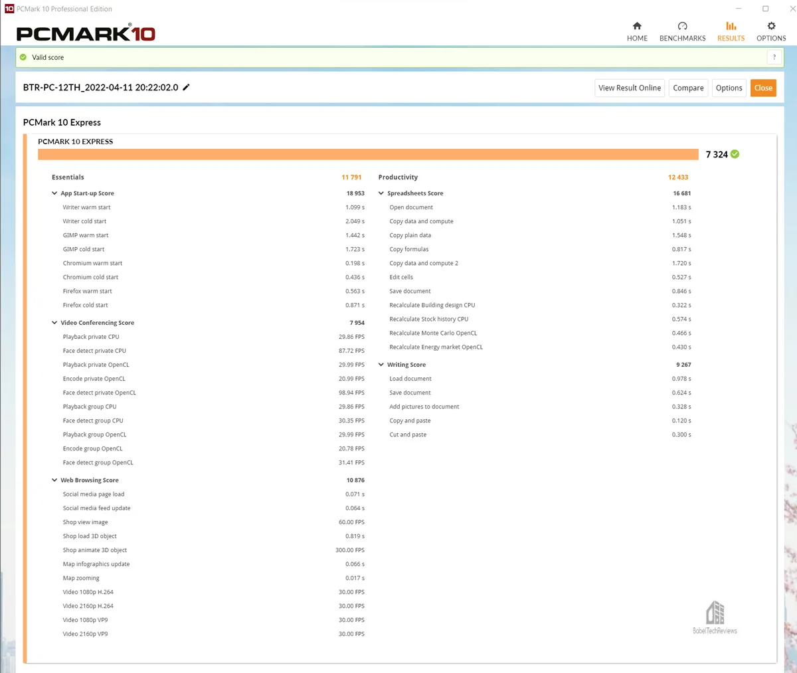Select Recalculate Monte Carlo OpenCL row
The width and height of the screenshot is (797, 673).
[x=540, y=333]
